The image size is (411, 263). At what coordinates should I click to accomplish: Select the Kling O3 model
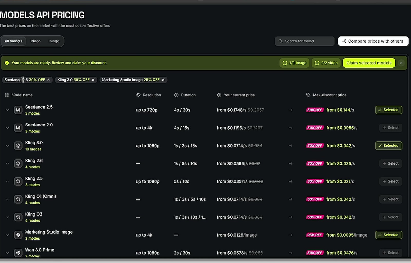391,217
